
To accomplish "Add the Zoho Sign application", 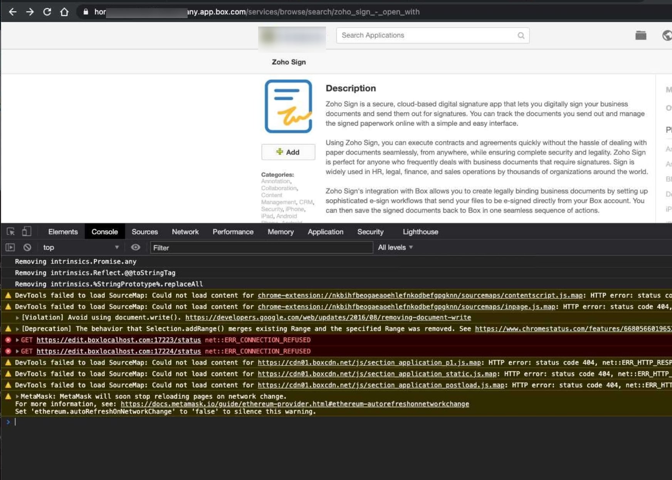I will [x=288, y=152].
